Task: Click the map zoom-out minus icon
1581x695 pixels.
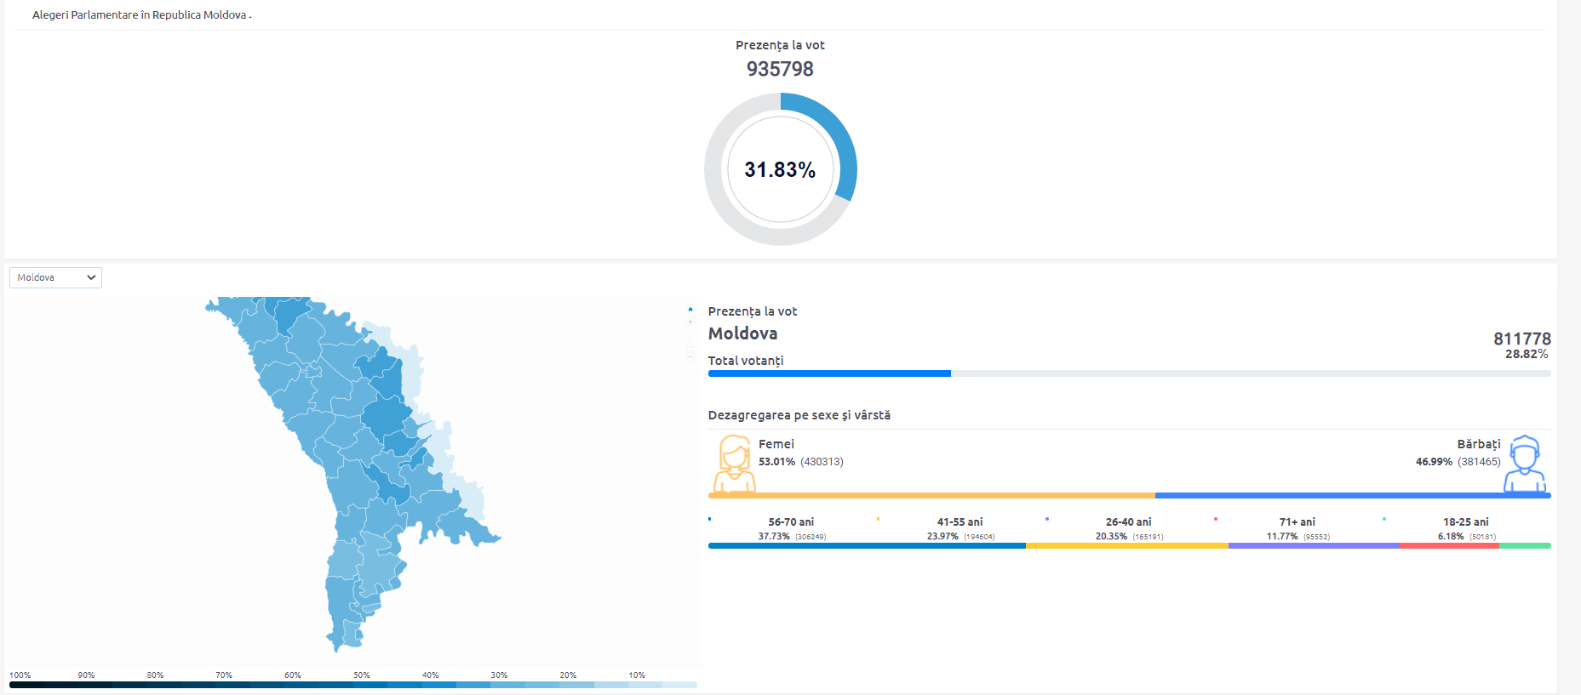Action: coord(690,356)
